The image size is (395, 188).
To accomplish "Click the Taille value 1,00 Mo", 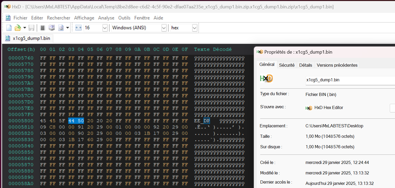I will [x=330, y=136].
